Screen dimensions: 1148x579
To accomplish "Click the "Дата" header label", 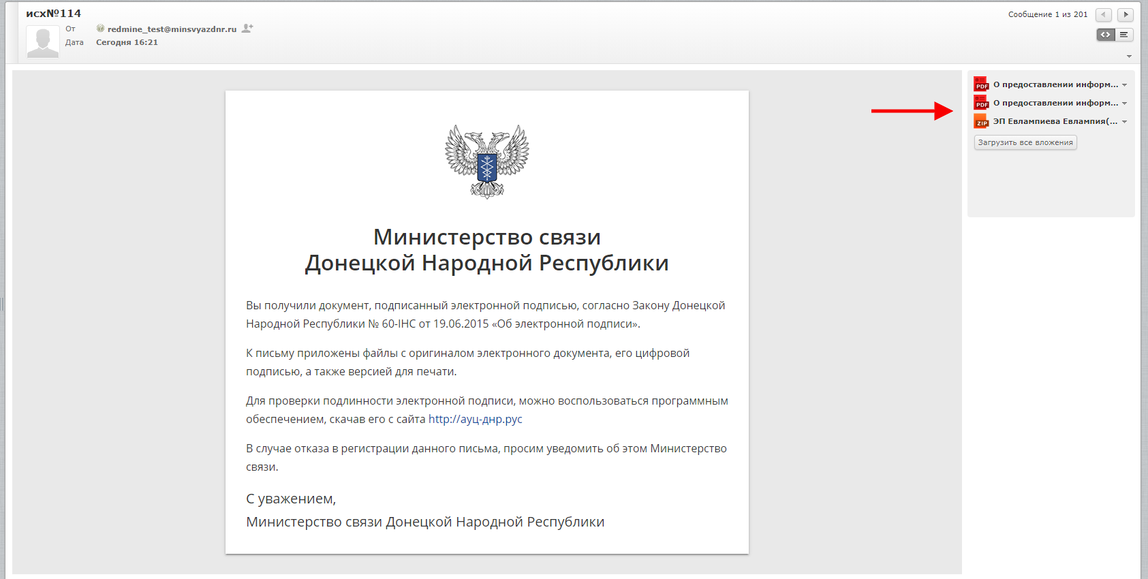I will [74, 42].
